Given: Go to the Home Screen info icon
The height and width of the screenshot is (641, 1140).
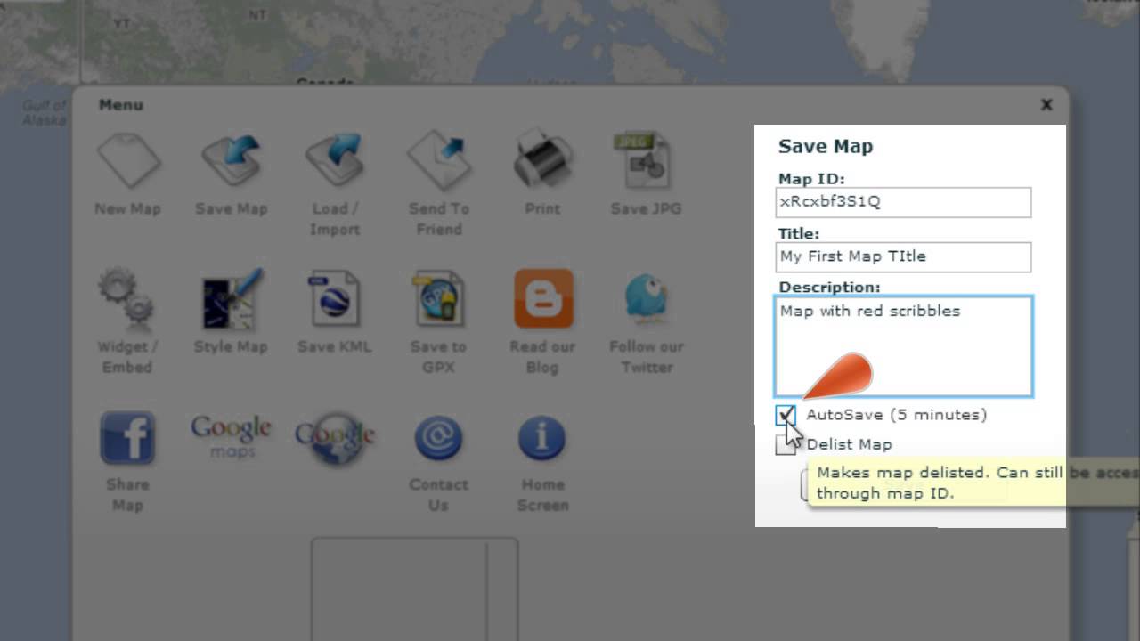Looking at the screenshot, I should click(542, 437).
